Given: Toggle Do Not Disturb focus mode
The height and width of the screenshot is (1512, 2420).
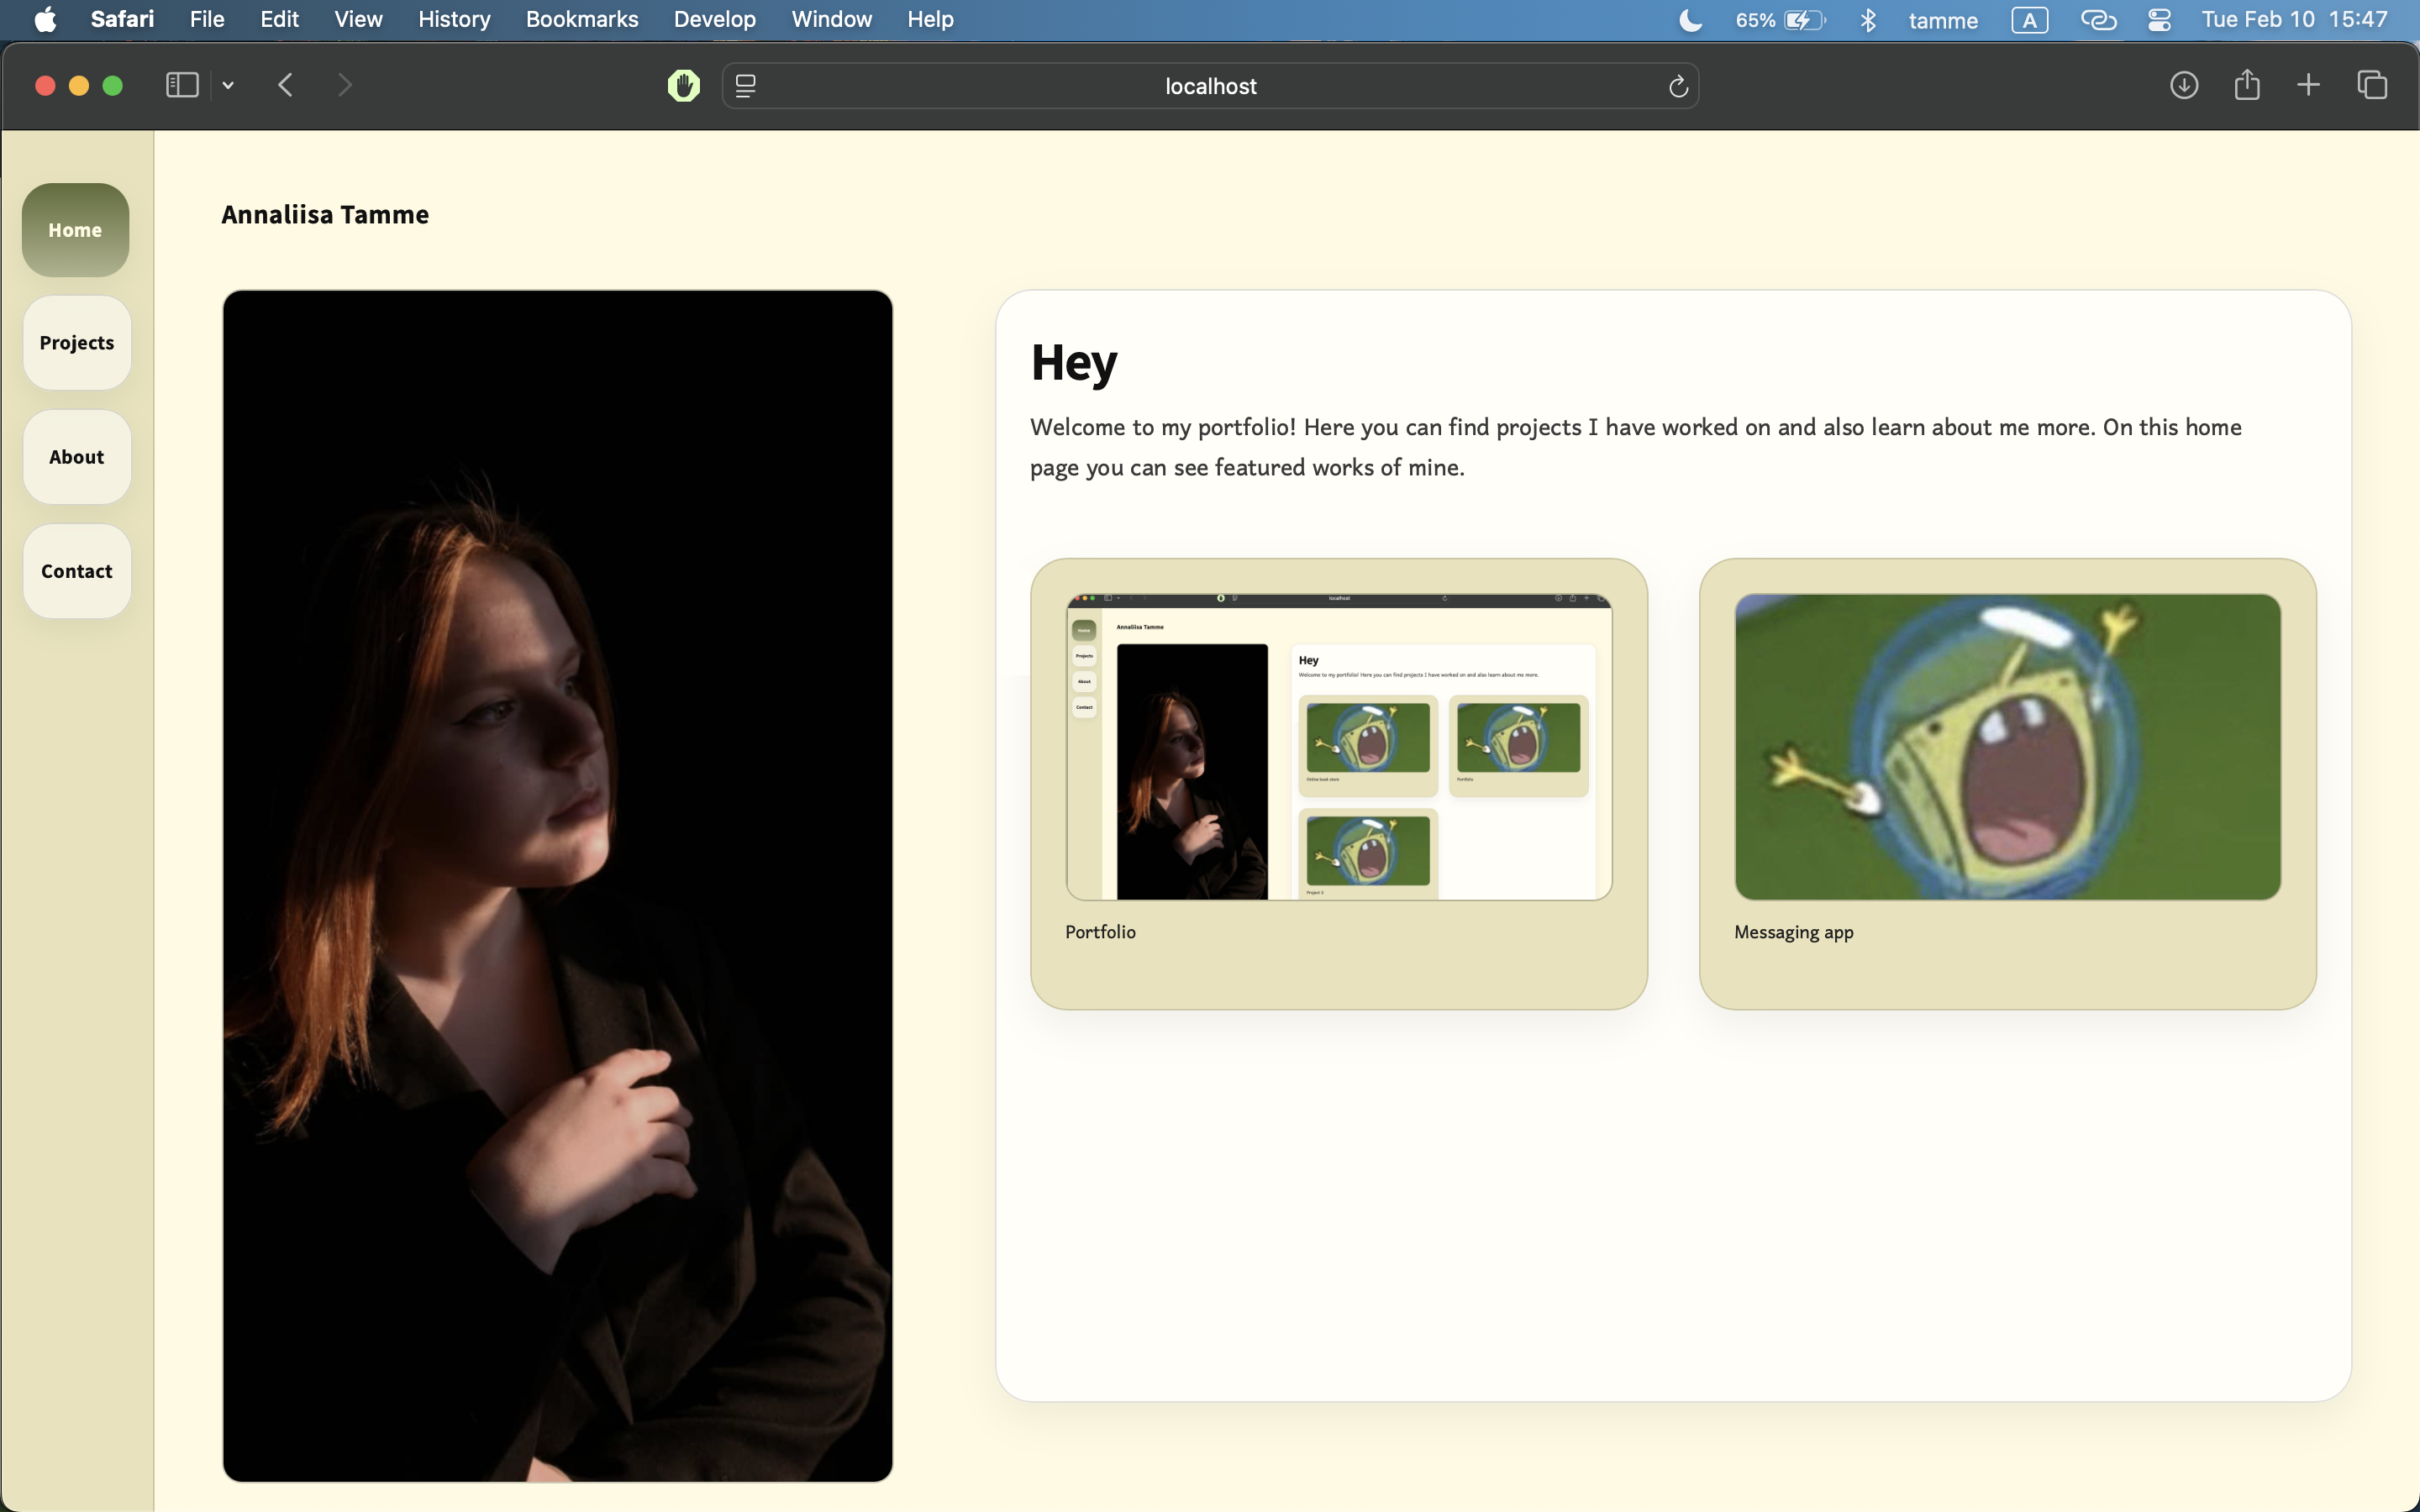Looking at the screenshot, I should coord(1689,19).
